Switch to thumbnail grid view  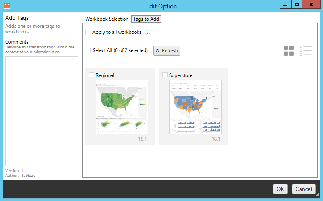pos(289,50)
